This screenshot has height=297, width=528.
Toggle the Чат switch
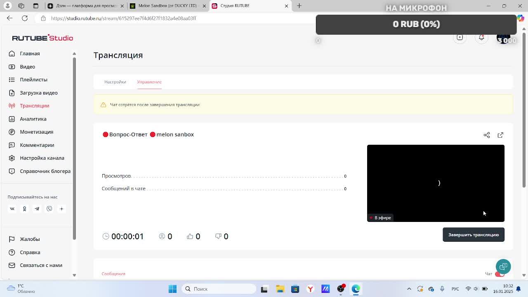[500, 274]
